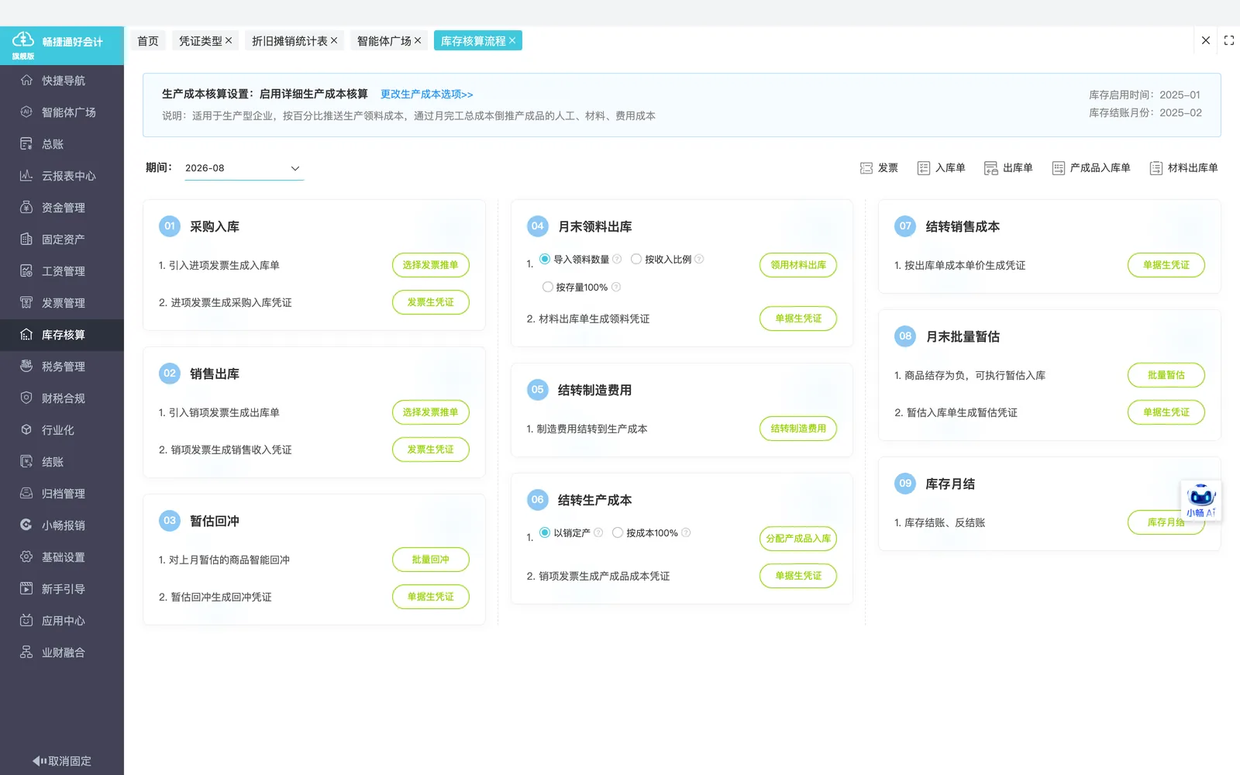Image resolution: width=1240 pixels, height=775 pixels.
Task: Toggle fullscreen with the expand icon
Action: 1229,40
